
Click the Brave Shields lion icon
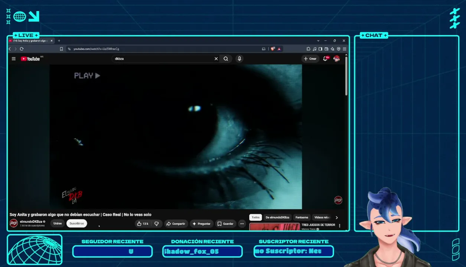[273, 49]
